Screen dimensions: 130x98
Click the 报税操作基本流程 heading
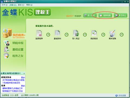pyautogui.click(x=45, y=26)
